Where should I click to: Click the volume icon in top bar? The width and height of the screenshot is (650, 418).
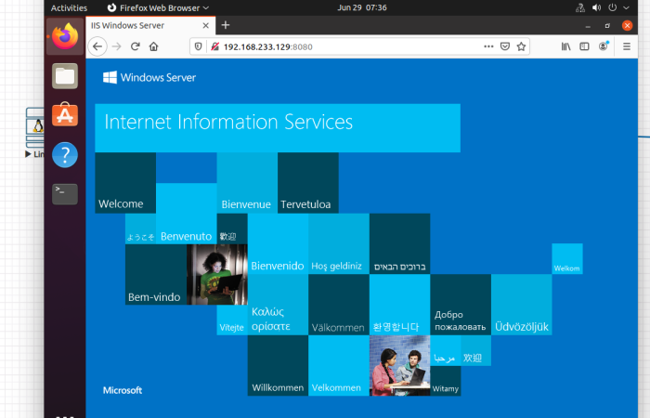[x=596, y=7]
